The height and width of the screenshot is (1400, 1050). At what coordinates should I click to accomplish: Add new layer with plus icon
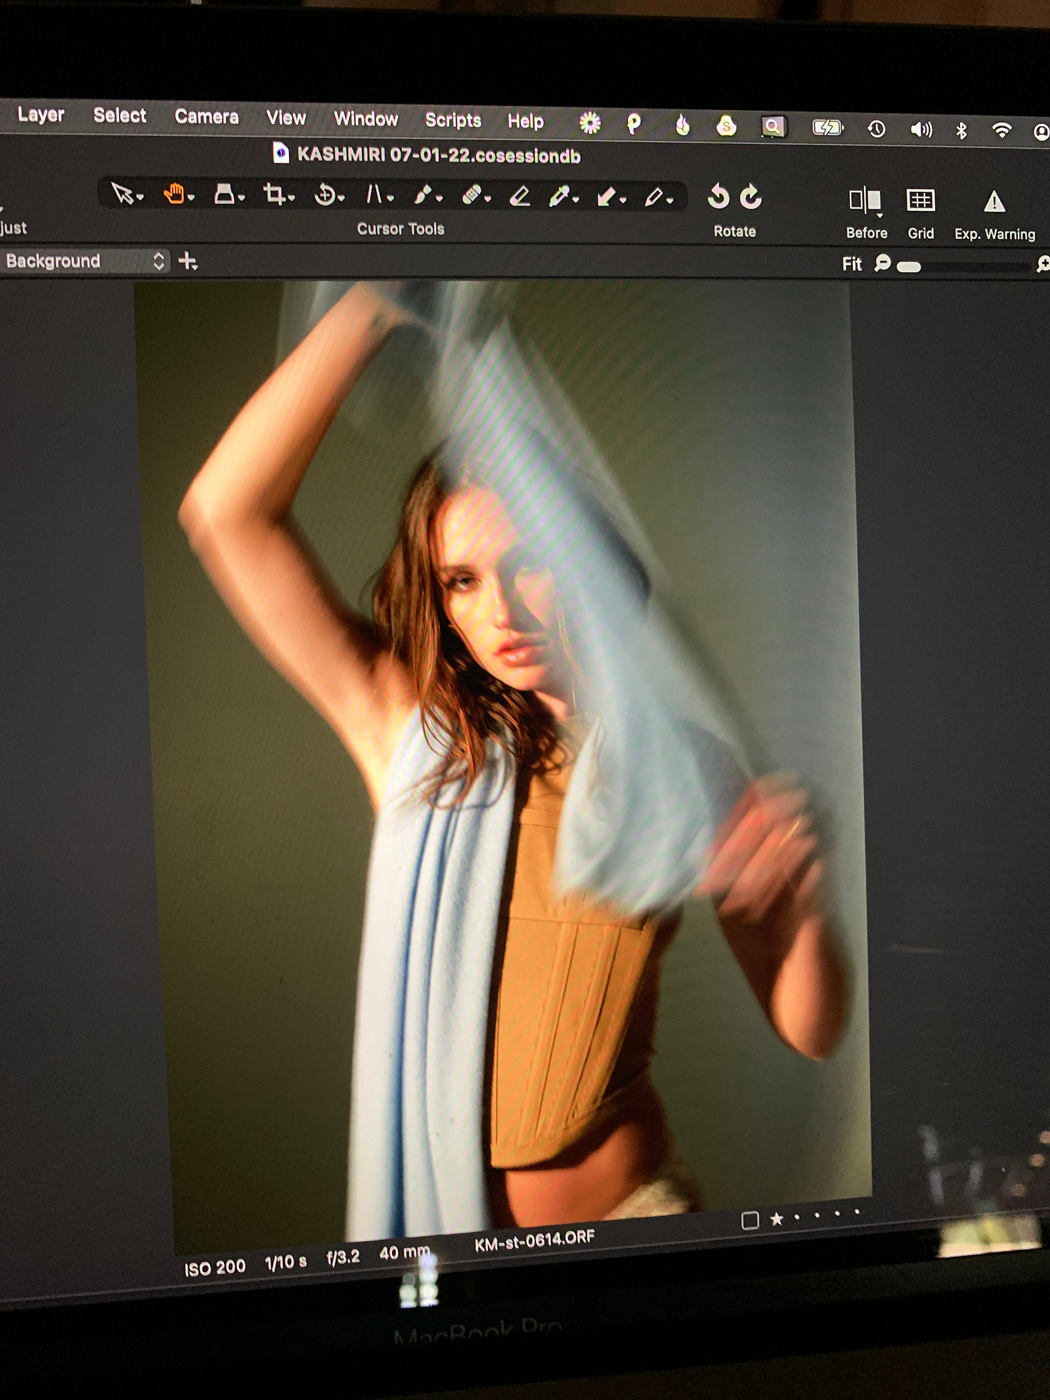pos(188,261)
